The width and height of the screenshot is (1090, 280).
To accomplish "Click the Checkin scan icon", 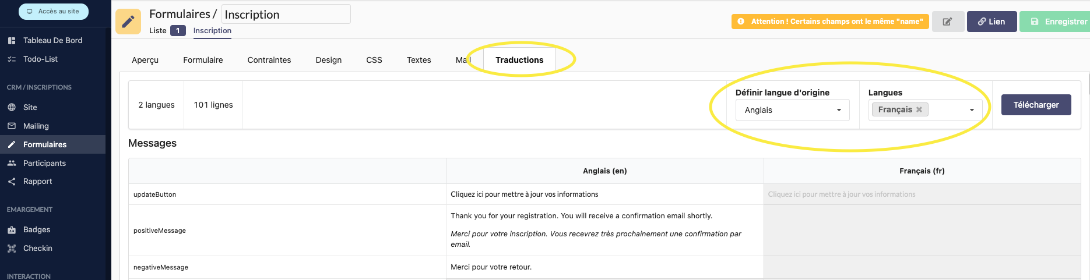I will click(x=12, y=249).
